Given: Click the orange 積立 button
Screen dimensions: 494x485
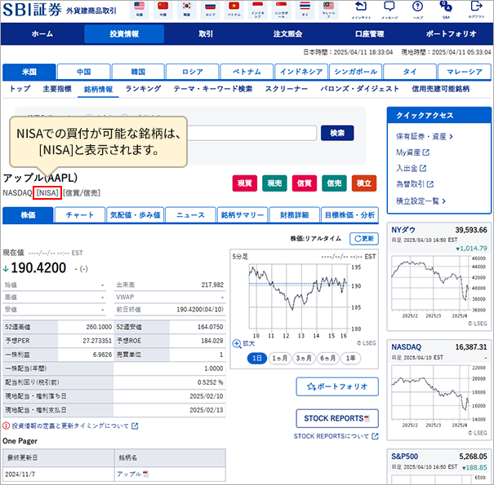Looking at the screenshot, I should click(x=364, y=183).
